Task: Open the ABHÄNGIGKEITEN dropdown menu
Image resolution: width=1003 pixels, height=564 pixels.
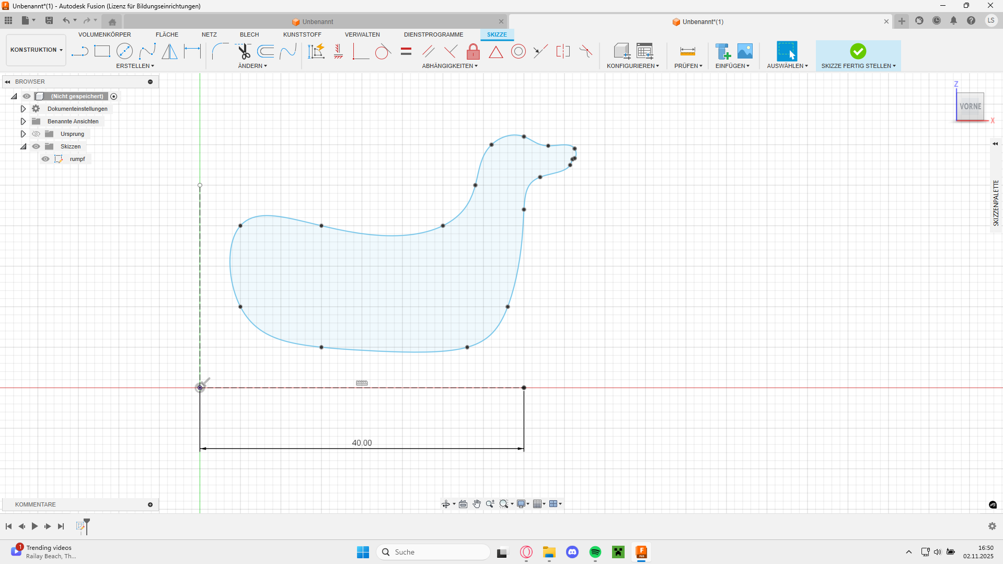Action: pyautogui.click(x=449, y=66)
